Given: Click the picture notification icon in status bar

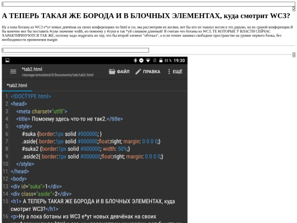Looking at the screenshot, I should point(7,61).
